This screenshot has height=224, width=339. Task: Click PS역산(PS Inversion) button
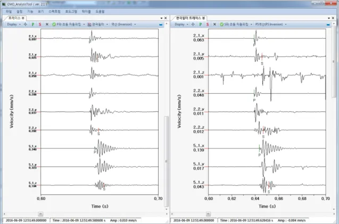269,24
